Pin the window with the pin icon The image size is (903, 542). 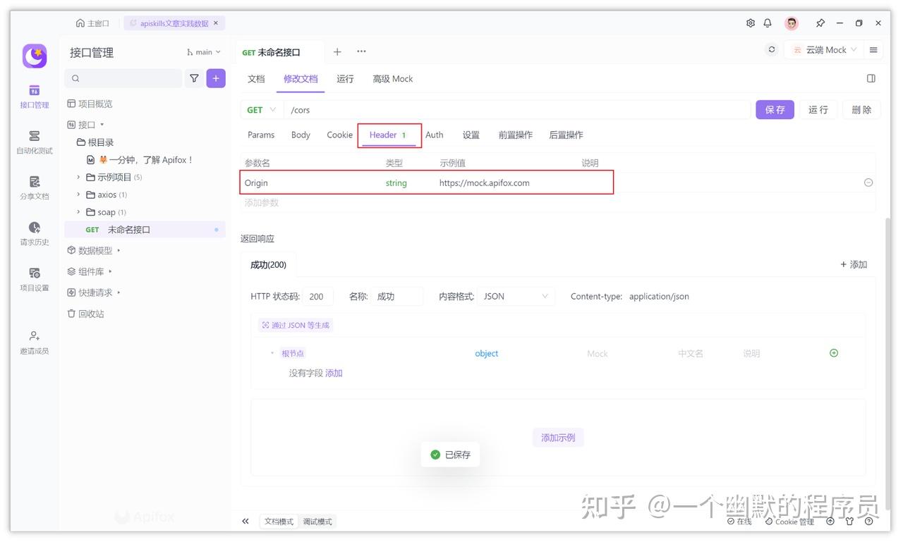pos(820,23)
